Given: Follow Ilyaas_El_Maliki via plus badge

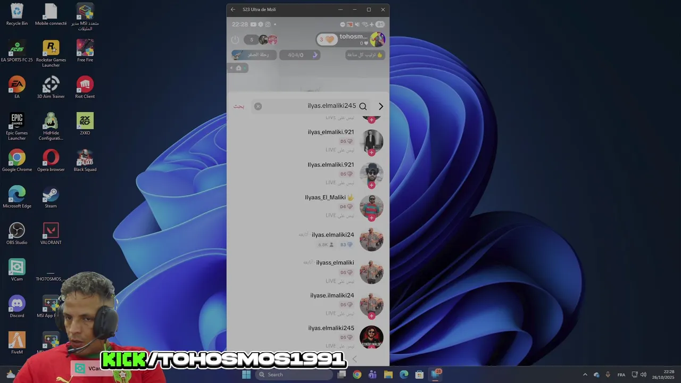Looking at the screenshot, I should pyautogui.click(x=371, y=218).
